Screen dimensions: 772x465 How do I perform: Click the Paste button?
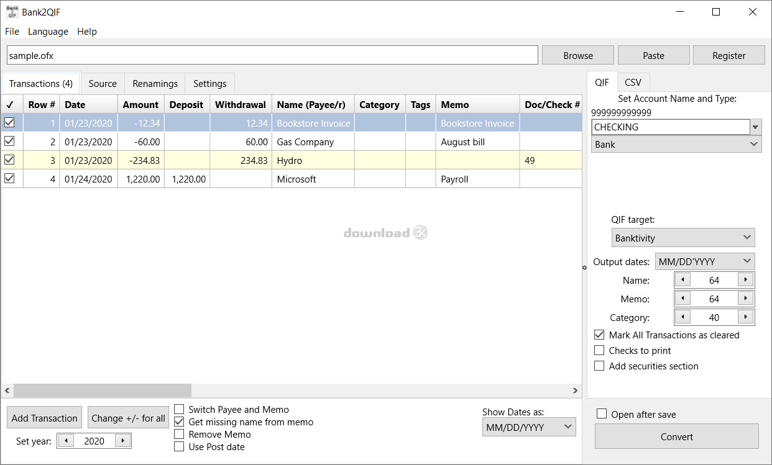653,55
